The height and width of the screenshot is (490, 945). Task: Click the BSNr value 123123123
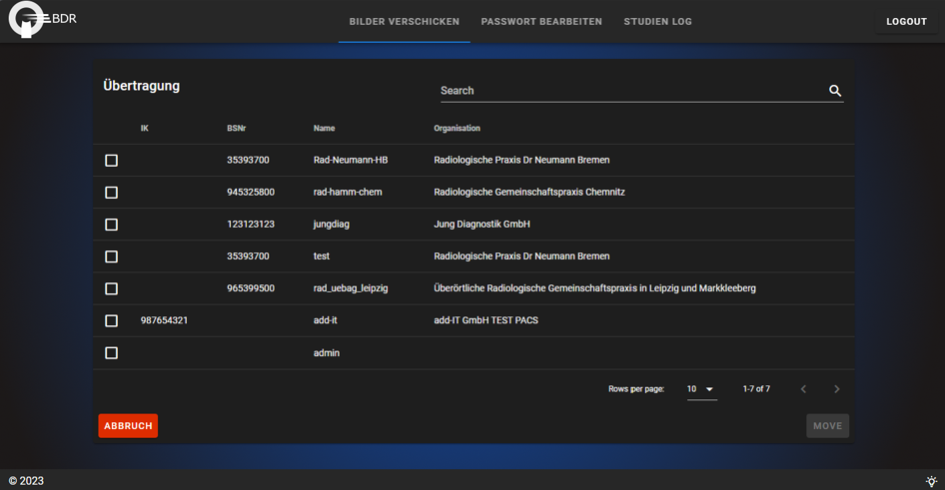(x=251, y=224)
